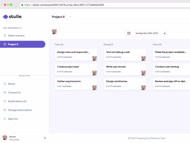Click the stulie logo
The width and height of the screenshot is (190, 143).
point(12,16)
